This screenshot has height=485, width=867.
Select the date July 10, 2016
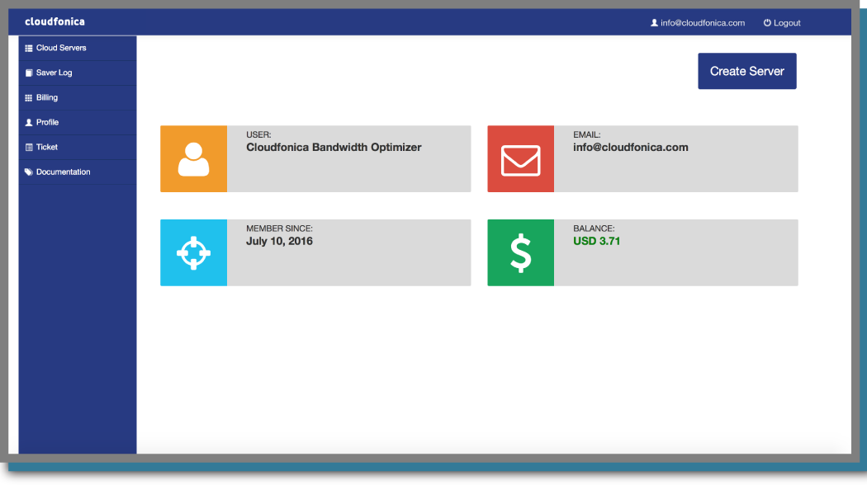click(279, 242)
